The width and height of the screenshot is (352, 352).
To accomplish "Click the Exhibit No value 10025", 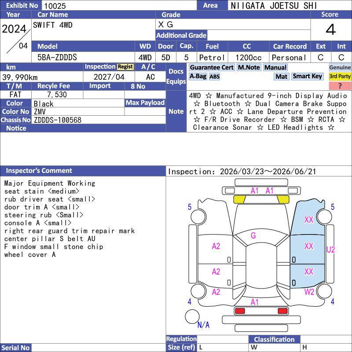I will (x=55, y=6).
